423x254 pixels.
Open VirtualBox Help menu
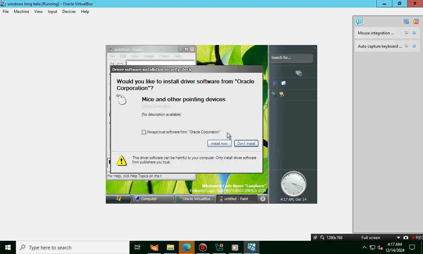[85, 12]
